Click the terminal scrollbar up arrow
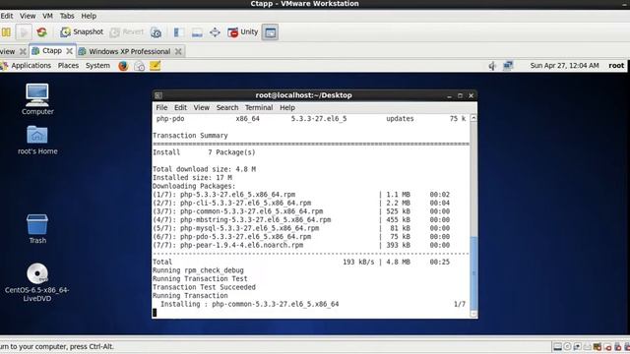 (473, 118)
